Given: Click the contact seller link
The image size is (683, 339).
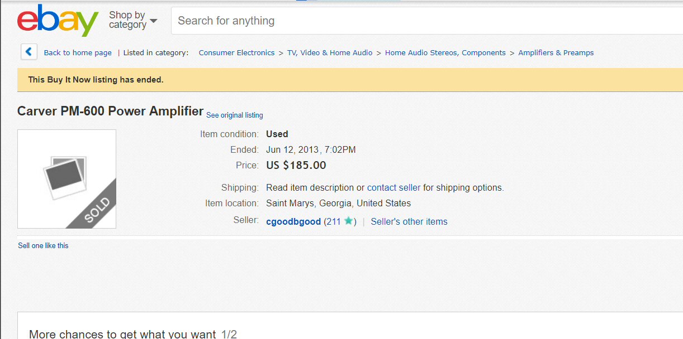Looking at the screenshot, I should tap(393, 188).
